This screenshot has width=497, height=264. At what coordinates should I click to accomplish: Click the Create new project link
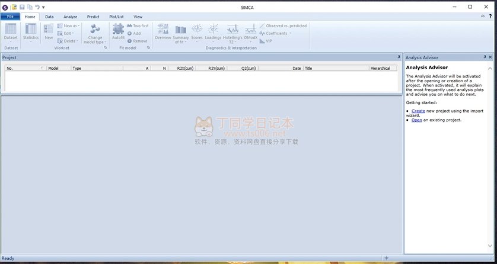[x=418, y=111]
